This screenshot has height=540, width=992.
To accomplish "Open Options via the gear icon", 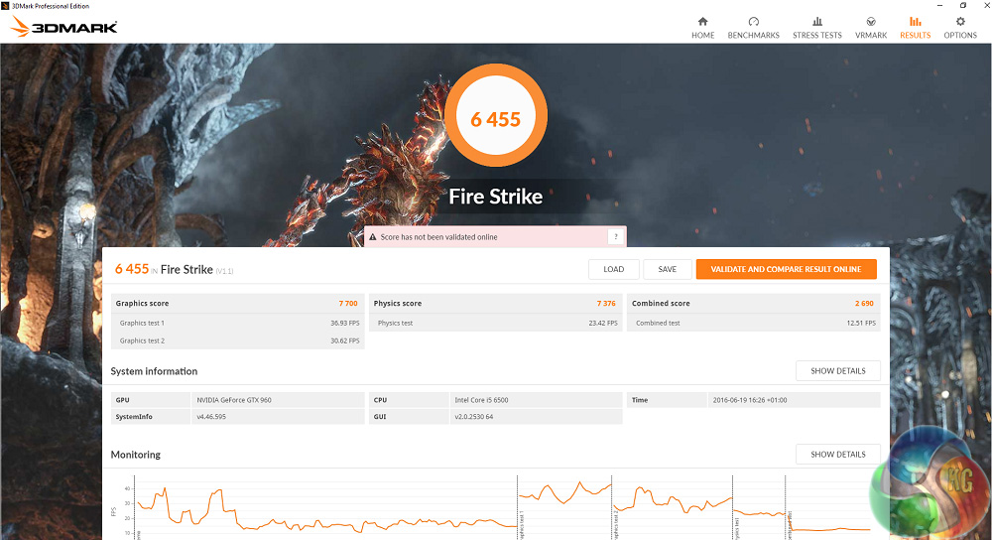I will (x=960, y=22).
